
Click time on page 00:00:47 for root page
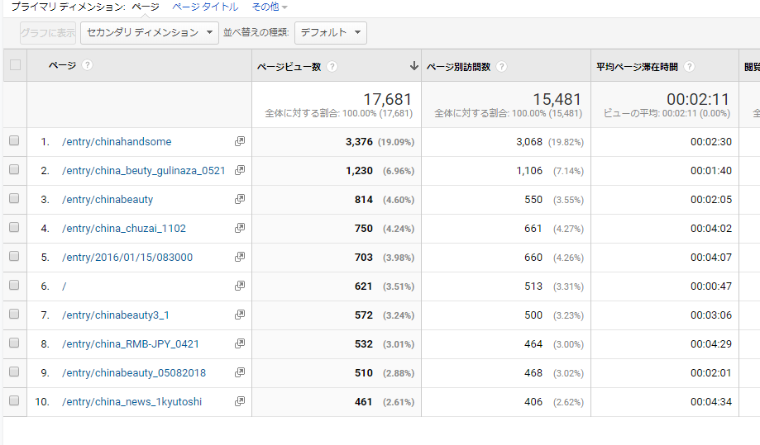click(711, 286)
